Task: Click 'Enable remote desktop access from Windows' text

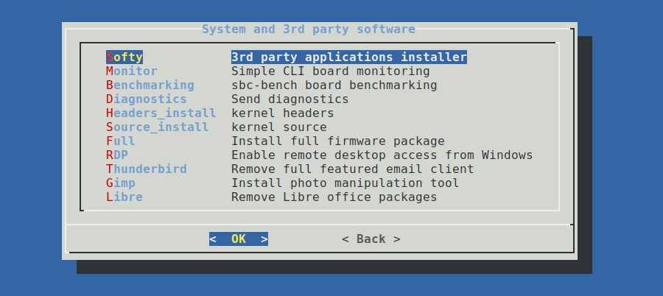Action: [382, 155]
